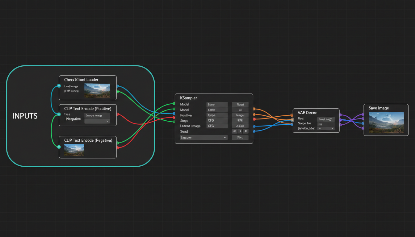
Task: Click the blue output socket on KSampler
Action: tap(254, 126)
